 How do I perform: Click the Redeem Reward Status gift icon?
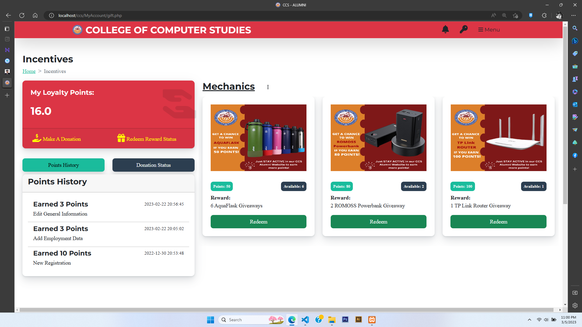click(121, 138)
